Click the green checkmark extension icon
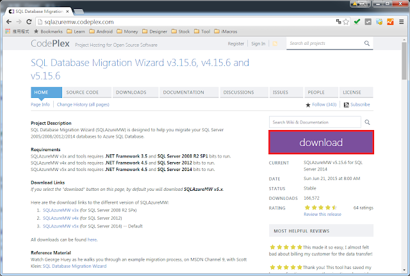 [357, 22]
